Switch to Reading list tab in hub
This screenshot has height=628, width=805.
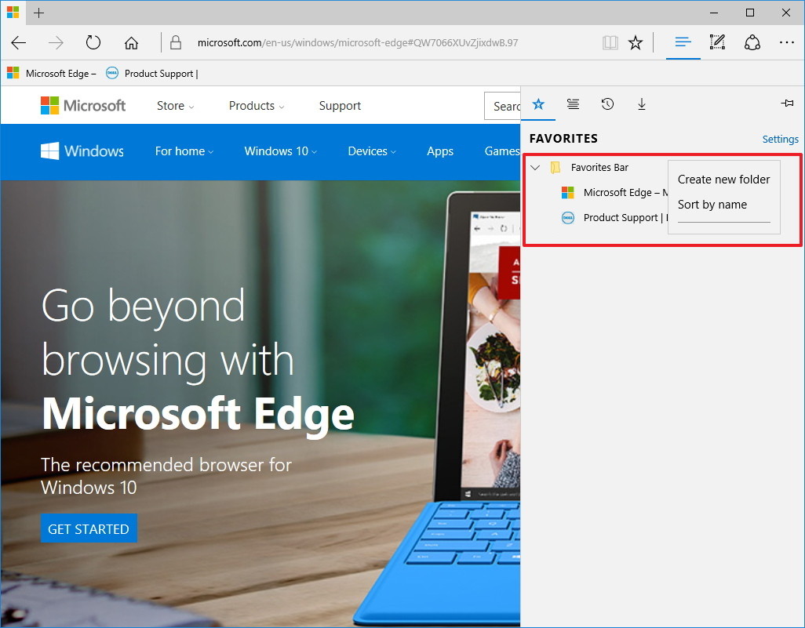click(573, 105)
